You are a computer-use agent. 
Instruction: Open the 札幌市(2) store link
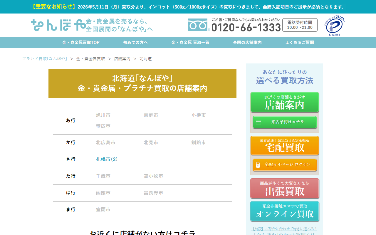click(107, 159)
